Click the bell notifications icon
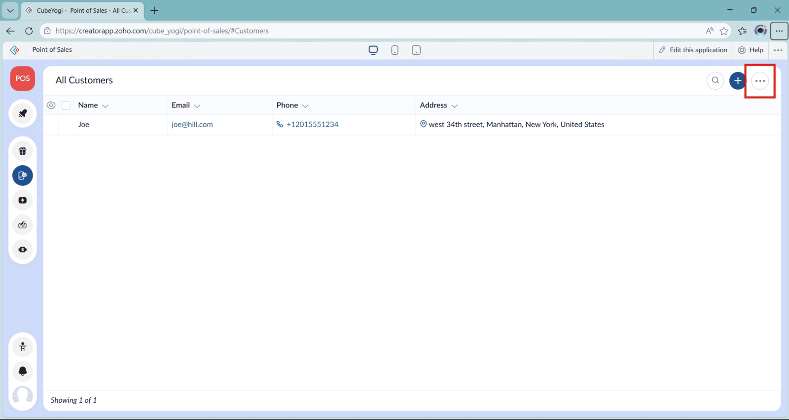The width and height of the screenshot is (789, 420). click(23, 371)
